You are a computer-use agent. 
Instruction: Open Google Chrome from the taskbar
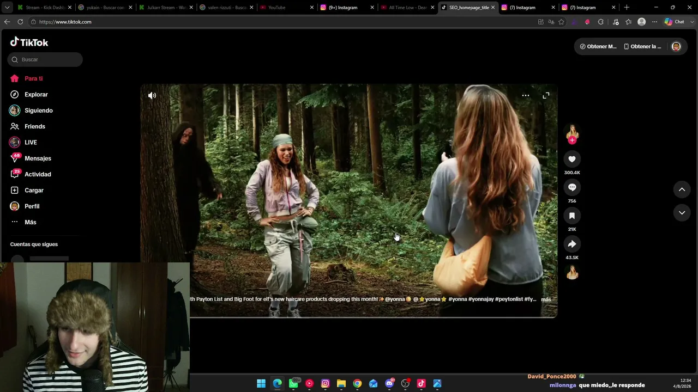point(357,384)
